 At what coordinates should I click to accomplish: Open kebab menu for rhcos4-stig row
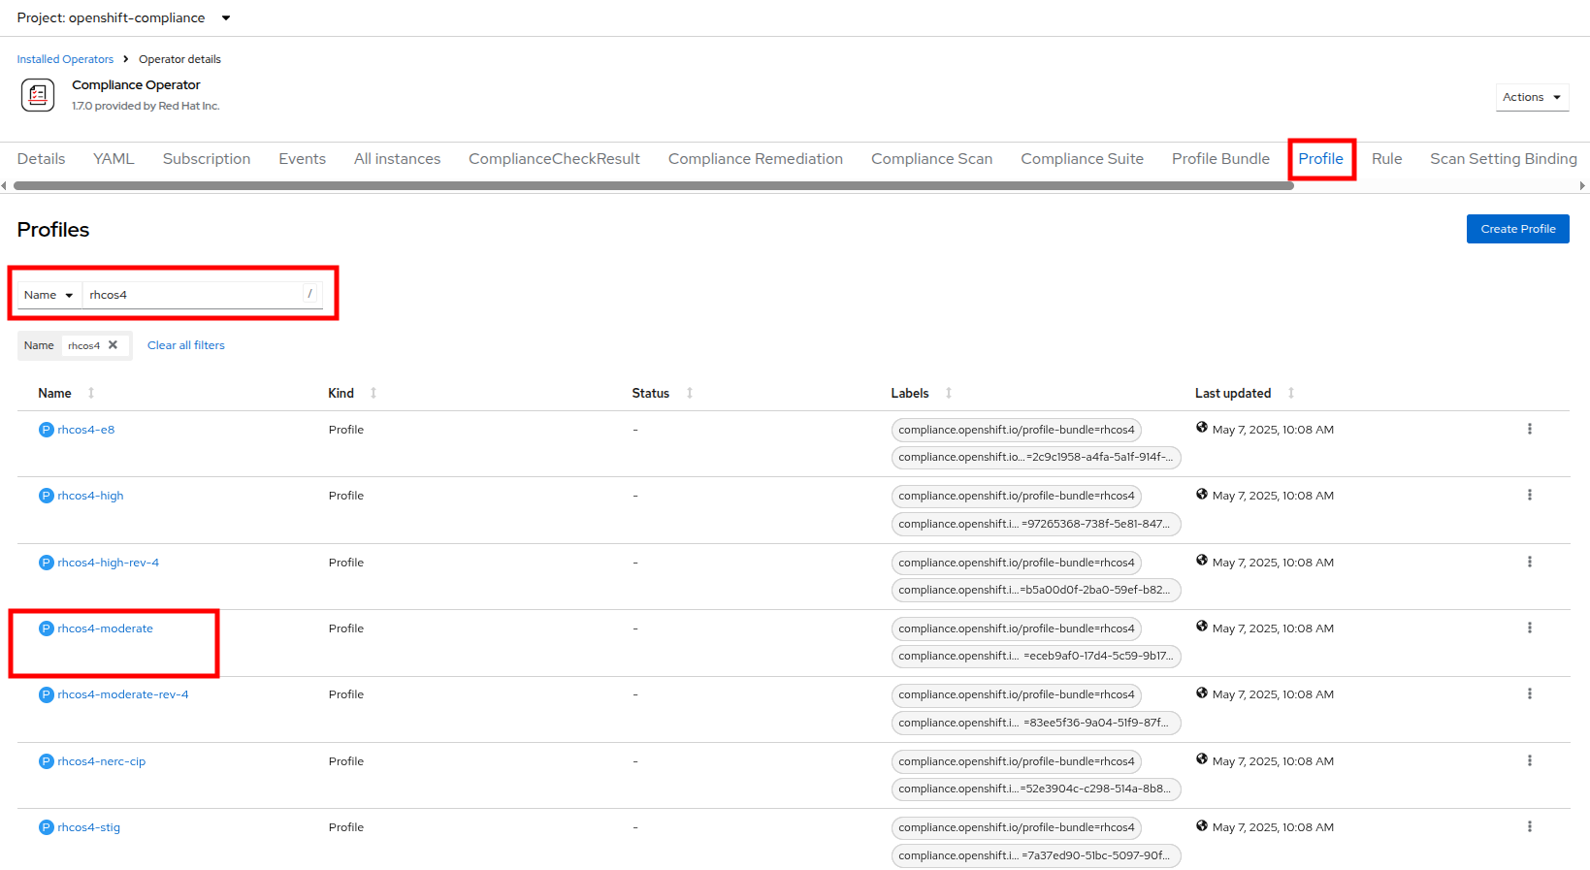point(1529,826)
